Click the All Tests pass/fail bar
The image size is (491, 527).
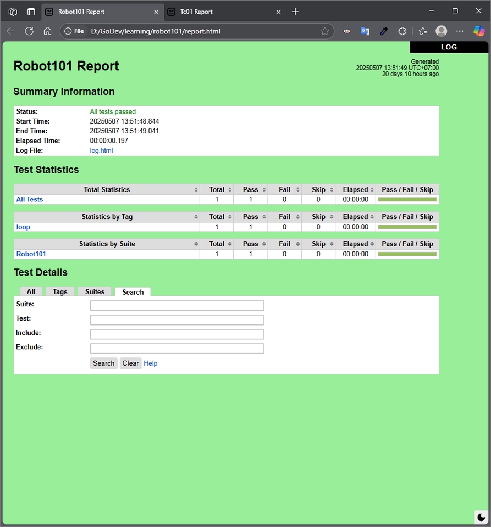click(407, 199)
